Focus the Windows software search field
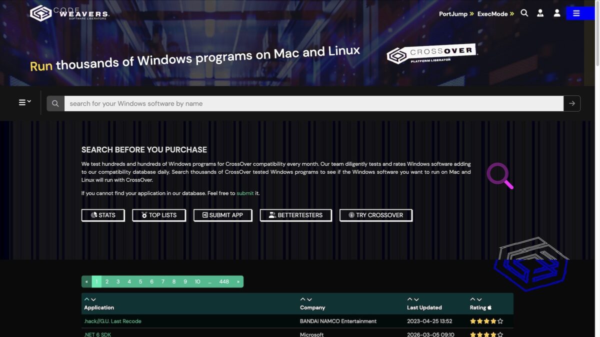The width and height of the screenshot is (600, 337). point(313,103)
